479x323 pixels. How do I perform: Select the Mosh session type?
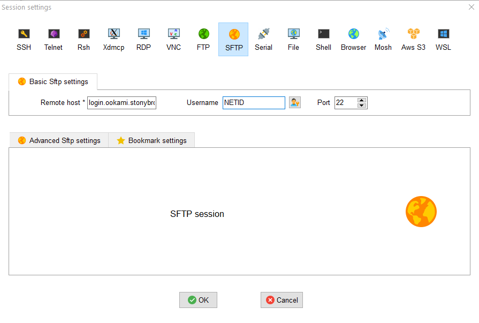pyautogui.click(x=383, y=39)
